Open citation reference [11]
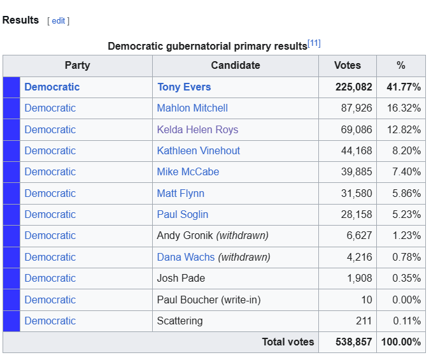Viewport: 431px width, 362px height. coord(314,43)
